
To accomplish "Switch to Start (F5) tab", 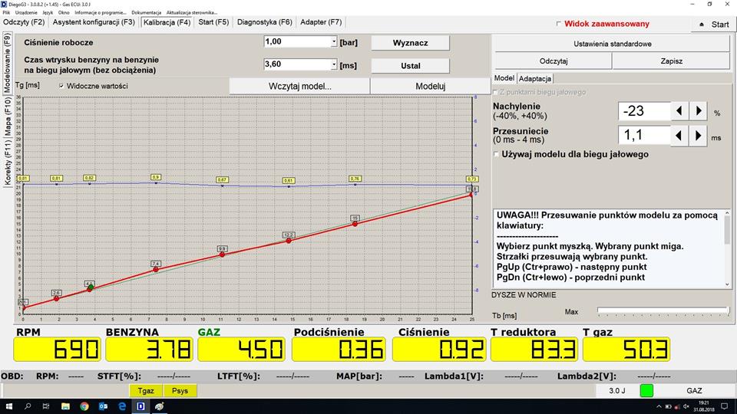I will click(x=213, y=22).
